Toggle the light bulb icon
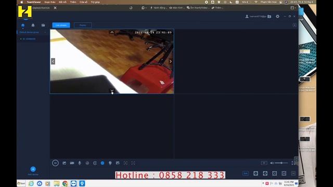 [110, 163]
